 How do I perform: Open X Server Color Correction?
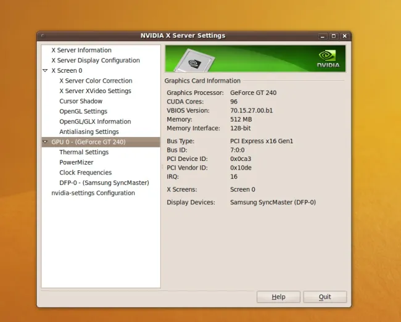[x=96, y=81]
